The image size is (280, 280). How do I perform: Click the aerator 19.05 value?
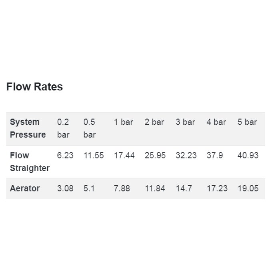pyautogui.click(x=248, y=188)
